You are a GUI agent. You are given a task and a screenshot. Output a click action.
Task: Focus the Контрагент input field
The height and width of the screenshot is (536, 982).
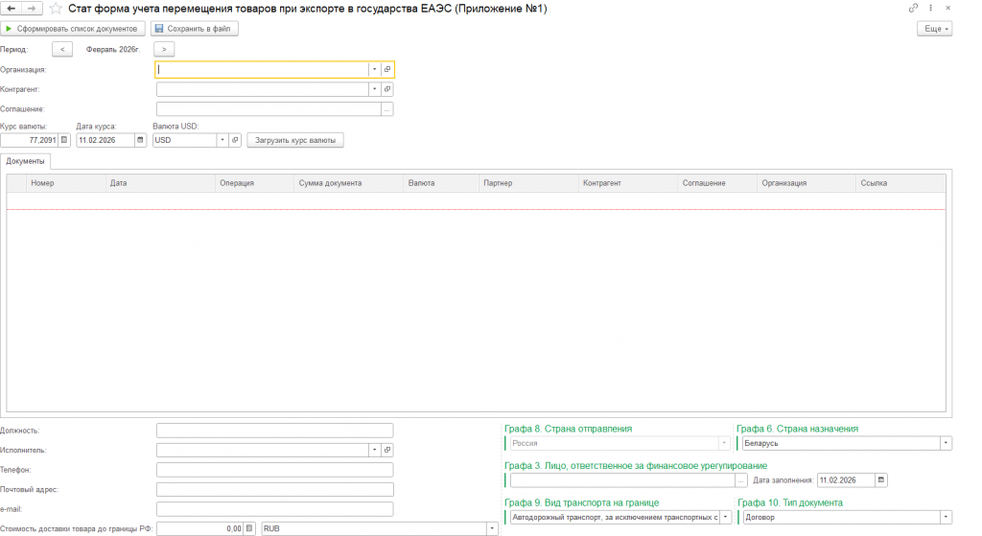coord(263,89)
